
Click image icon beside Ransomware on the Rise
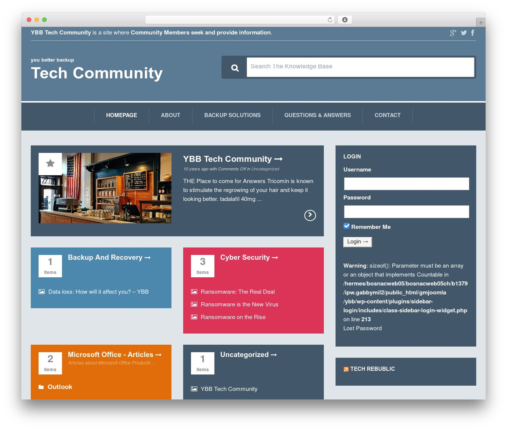point(194,317)
